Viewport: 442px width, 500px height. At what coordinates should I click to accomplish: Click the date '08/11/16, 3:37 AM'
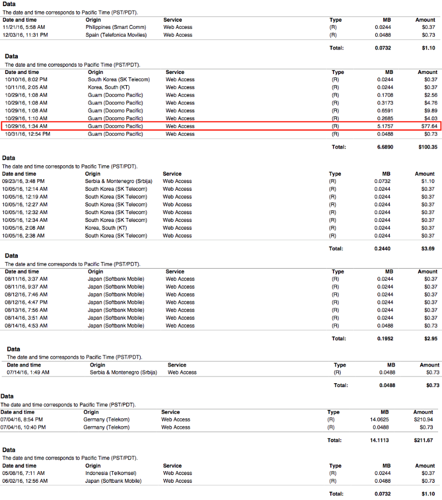click(x=26, y=279)
